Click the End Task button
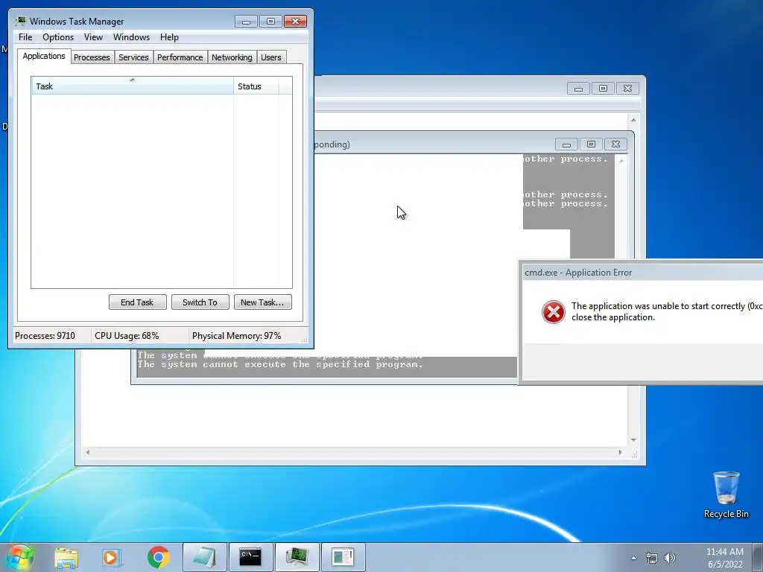This screenshot has width=763, height=572. click(x=137, y=302)
